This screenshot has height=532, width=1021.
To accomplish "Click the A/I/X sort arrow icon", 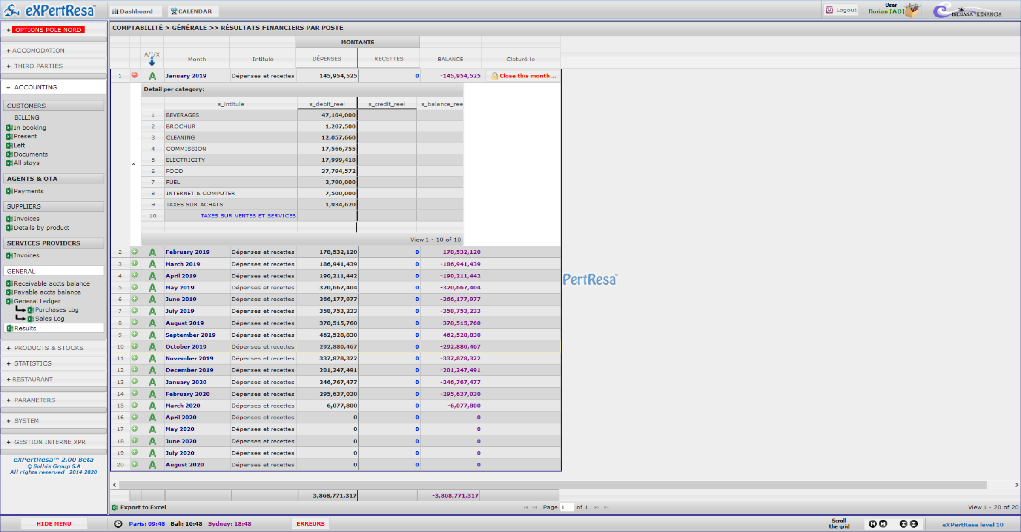I will (x=152, y=62).
